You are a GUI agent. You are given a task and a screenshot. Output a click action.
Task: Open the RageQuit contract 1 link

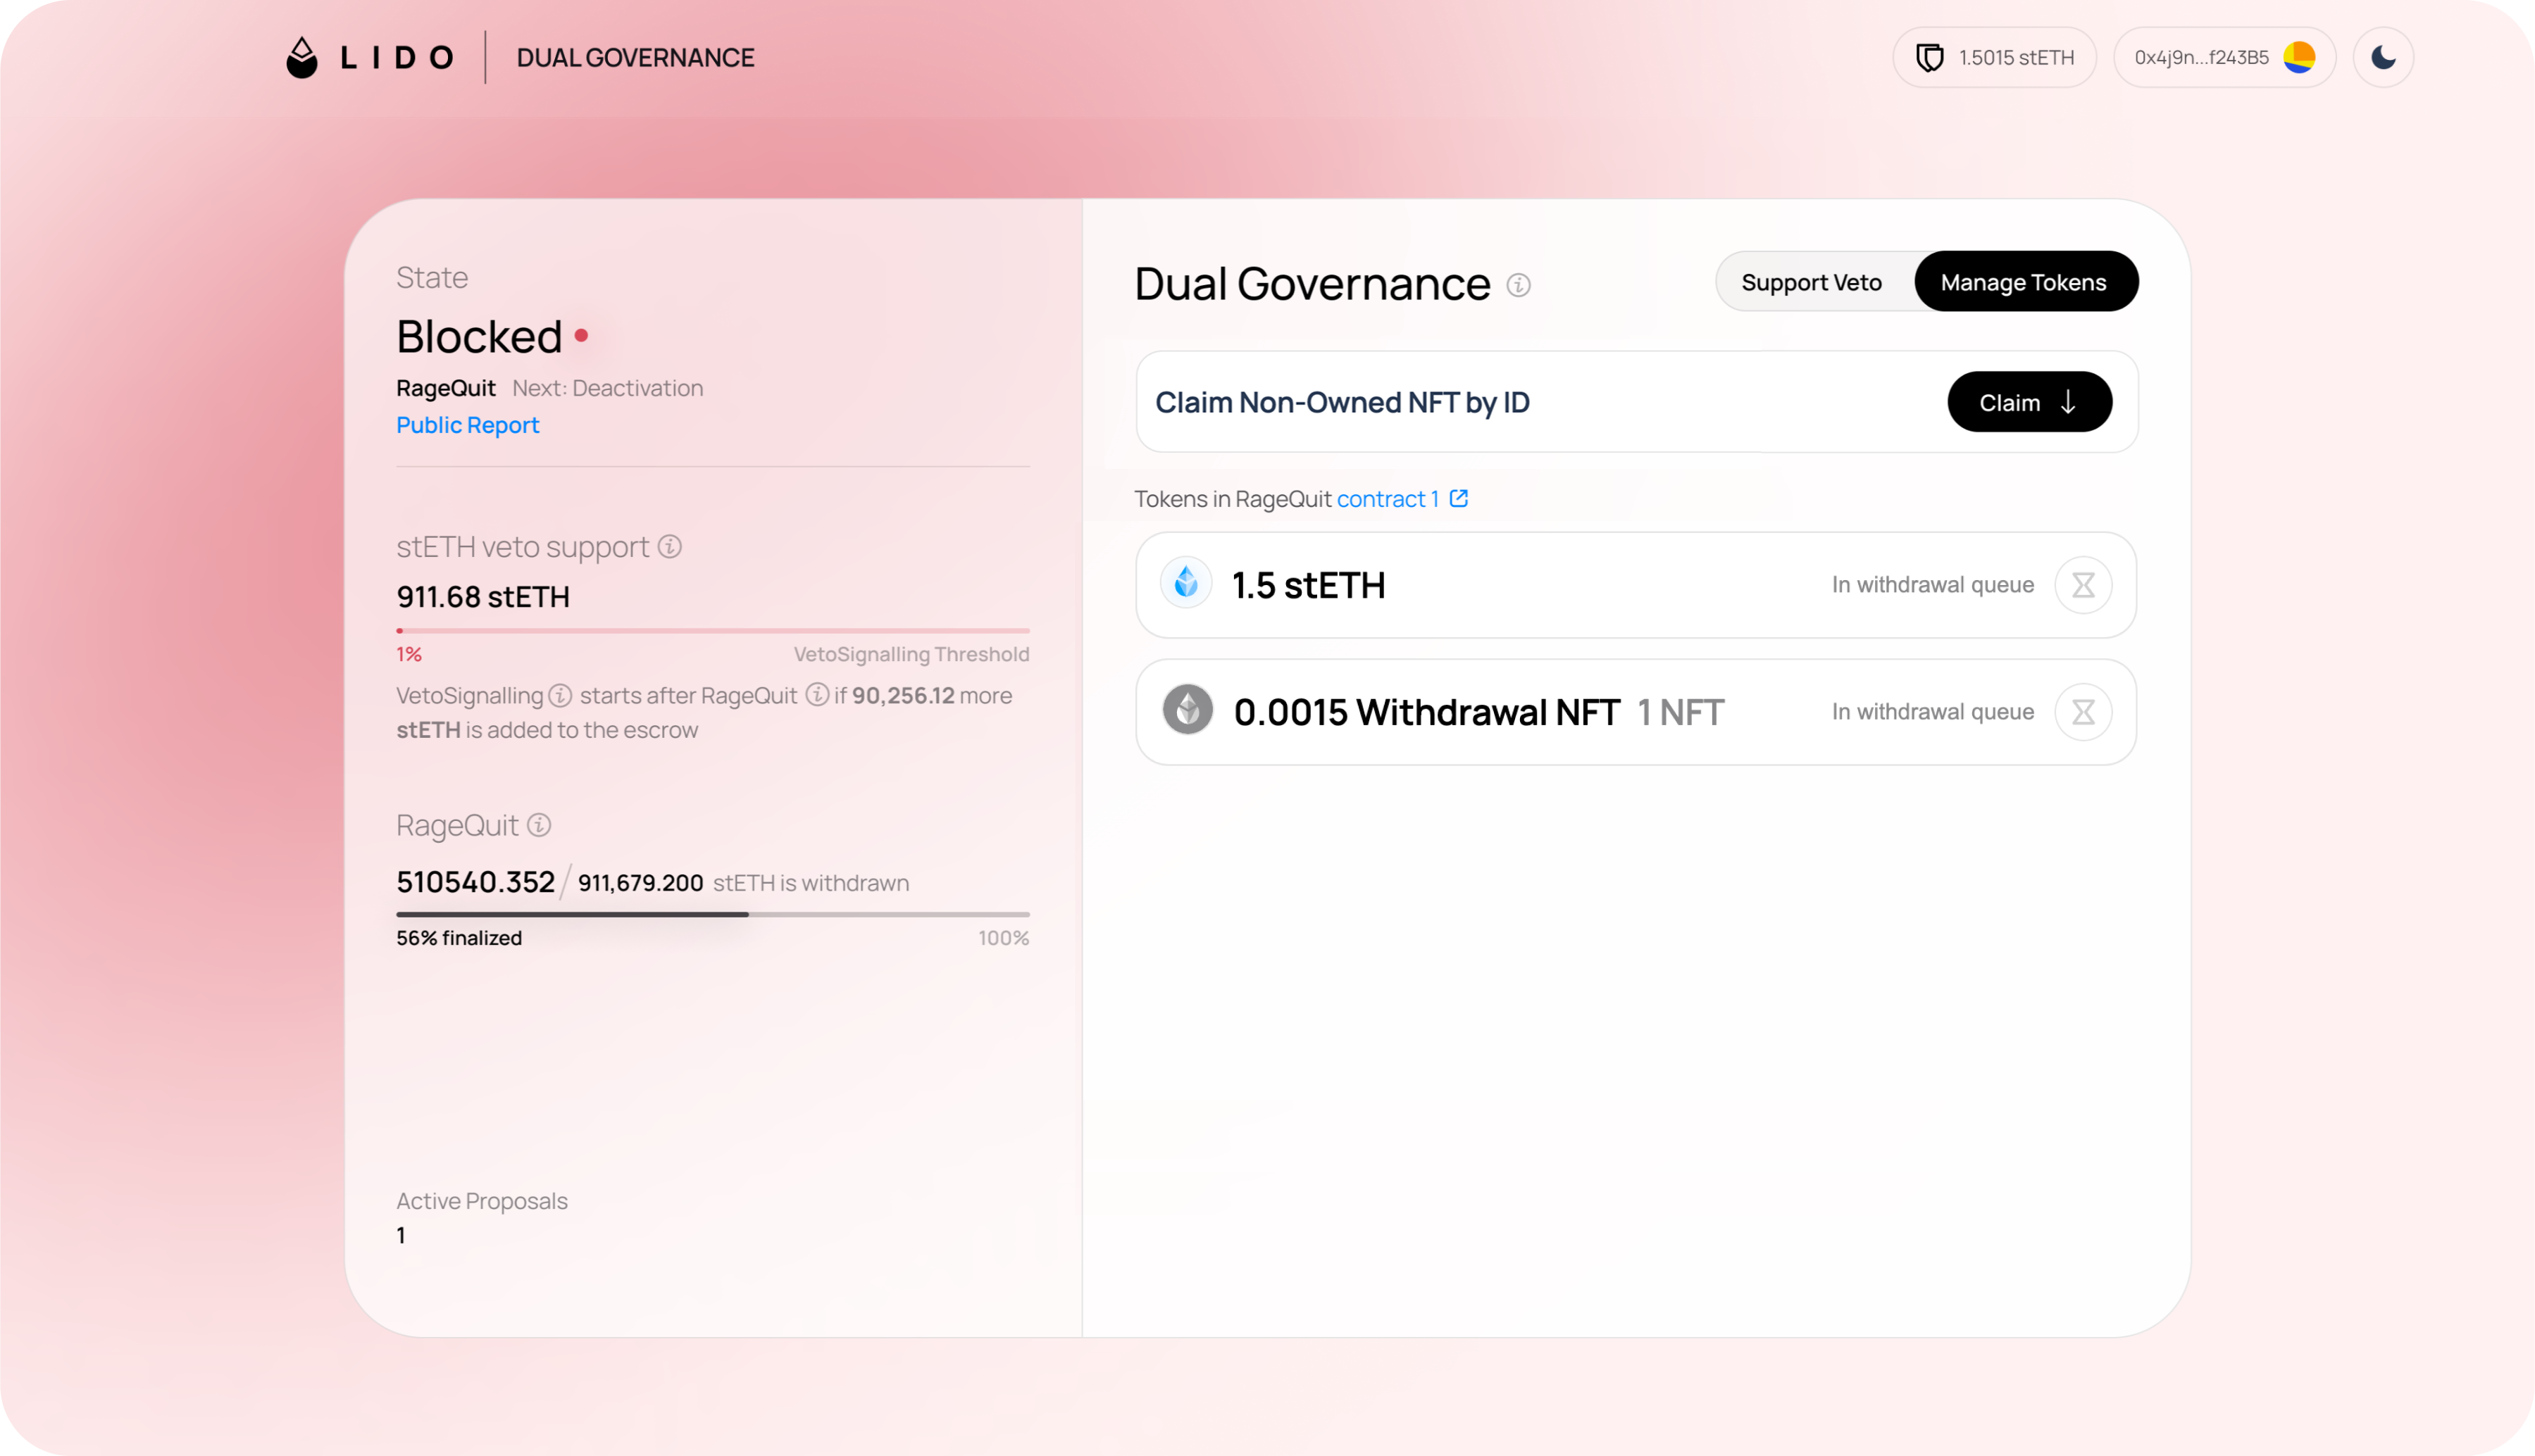coord(1388,499)
